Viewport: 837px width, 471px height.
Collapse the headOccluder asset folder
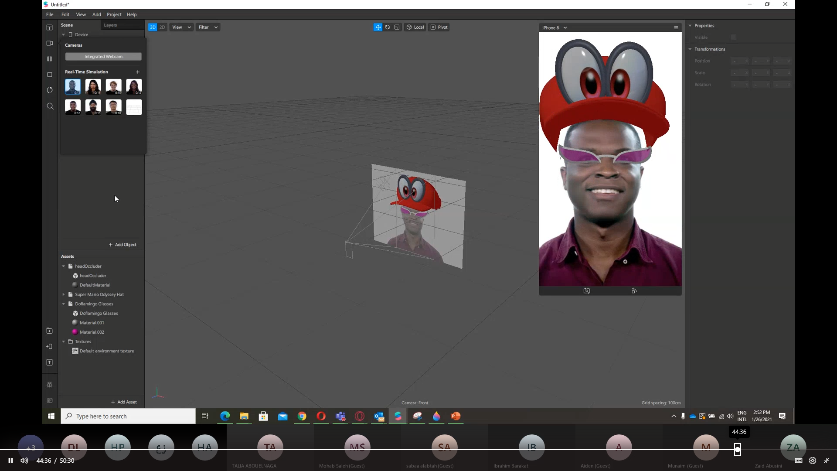point(64,266)
